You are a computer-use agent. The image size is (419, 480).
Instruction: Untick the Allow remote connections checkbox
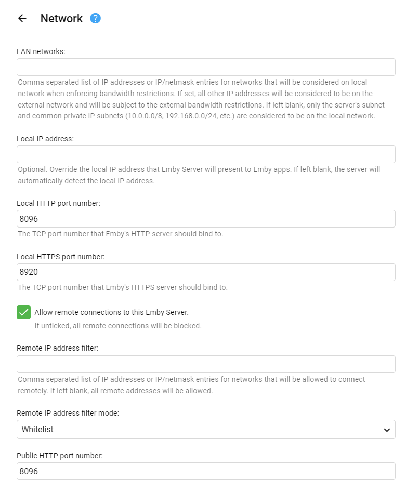(x=23, y=312)
